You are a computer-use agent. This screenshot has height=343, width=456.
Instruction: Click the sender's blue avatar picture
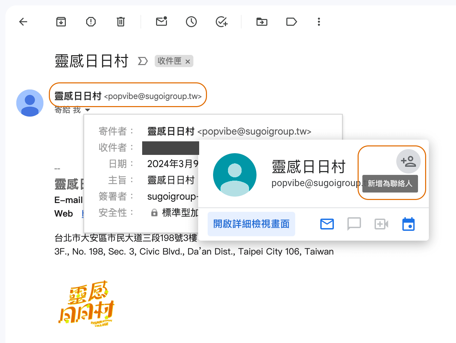click(x=30, y=103)
